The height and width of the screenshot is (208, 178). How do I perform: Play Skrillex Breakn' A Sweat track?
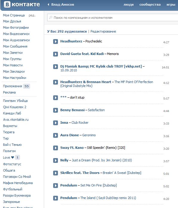(x=56, y=173)
